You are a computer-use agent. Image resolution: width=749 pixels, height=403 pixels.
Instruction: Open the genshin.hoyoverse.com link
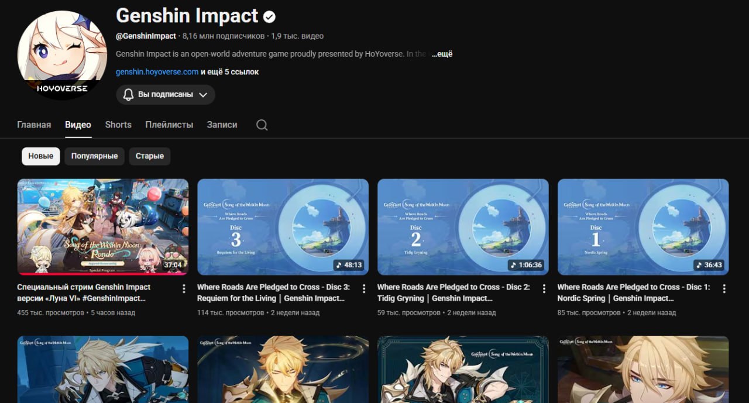[157, 72]
